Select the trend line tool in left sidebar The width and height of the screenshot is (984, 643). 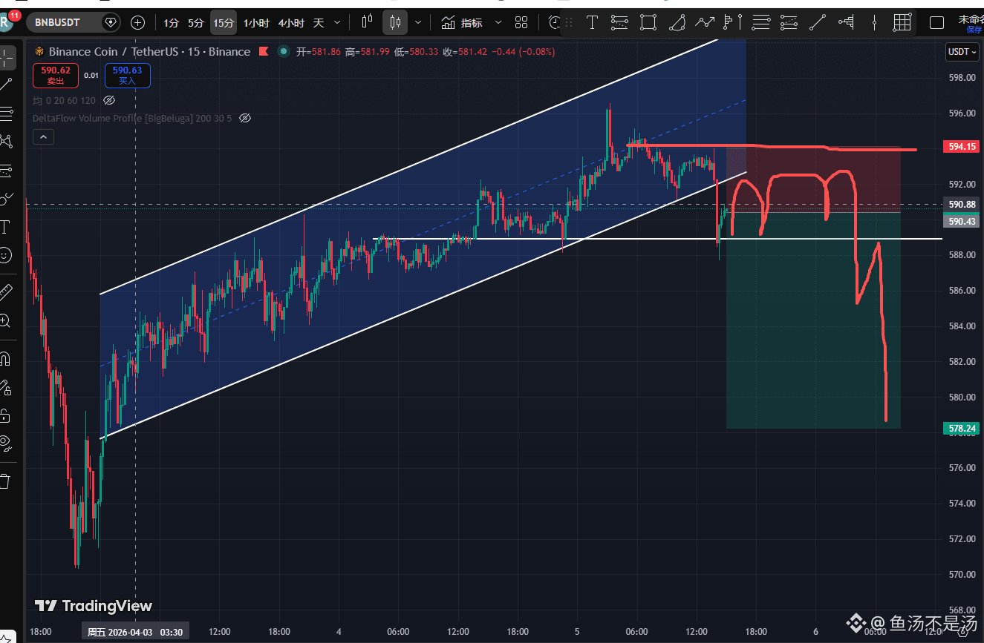click(6, 85)
